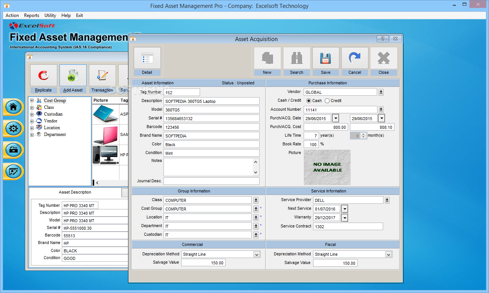This screenshot has width=489, height=293.
Task: Open Commercial Depreciation Method dropdown
Action: [x=257, y=254]
